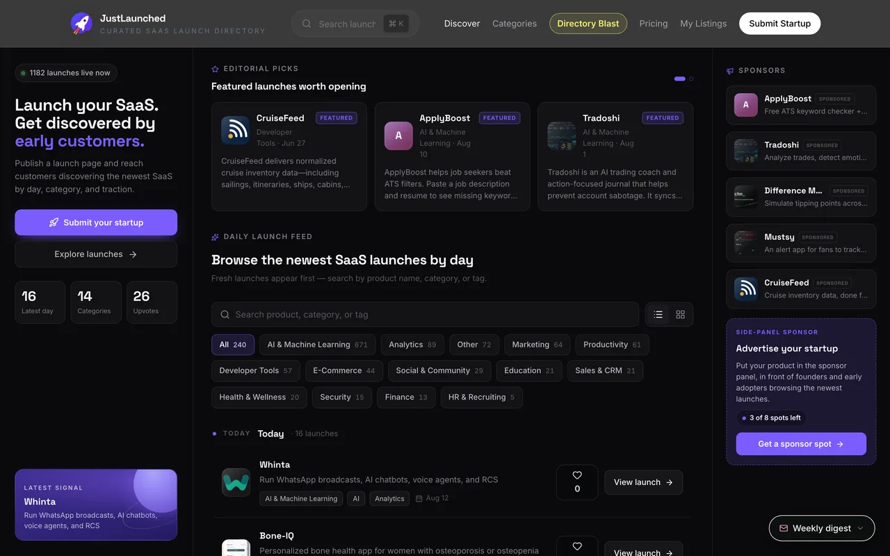The image size is (890, 556).
Task: Open the Bone-IQ launch title
Action: click(x=277, y=536)
